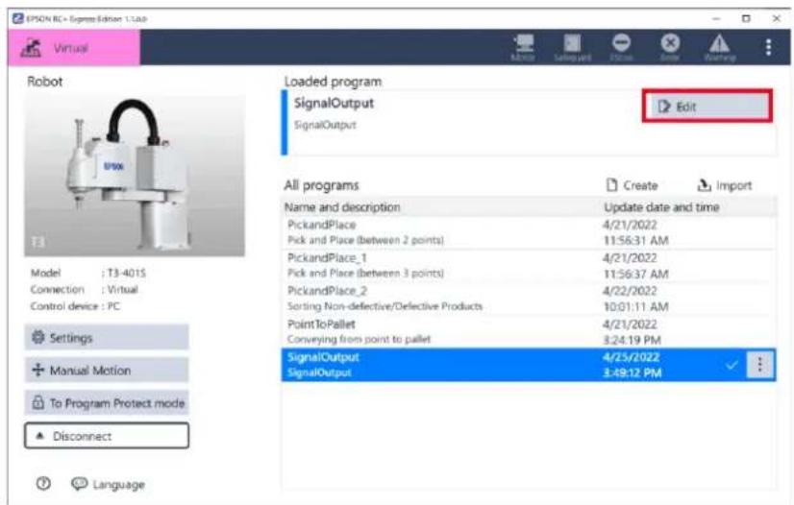Click the 4/22/2022 update date
The width and height of the screenshot is (794, 505).
[x=630, y=291]
